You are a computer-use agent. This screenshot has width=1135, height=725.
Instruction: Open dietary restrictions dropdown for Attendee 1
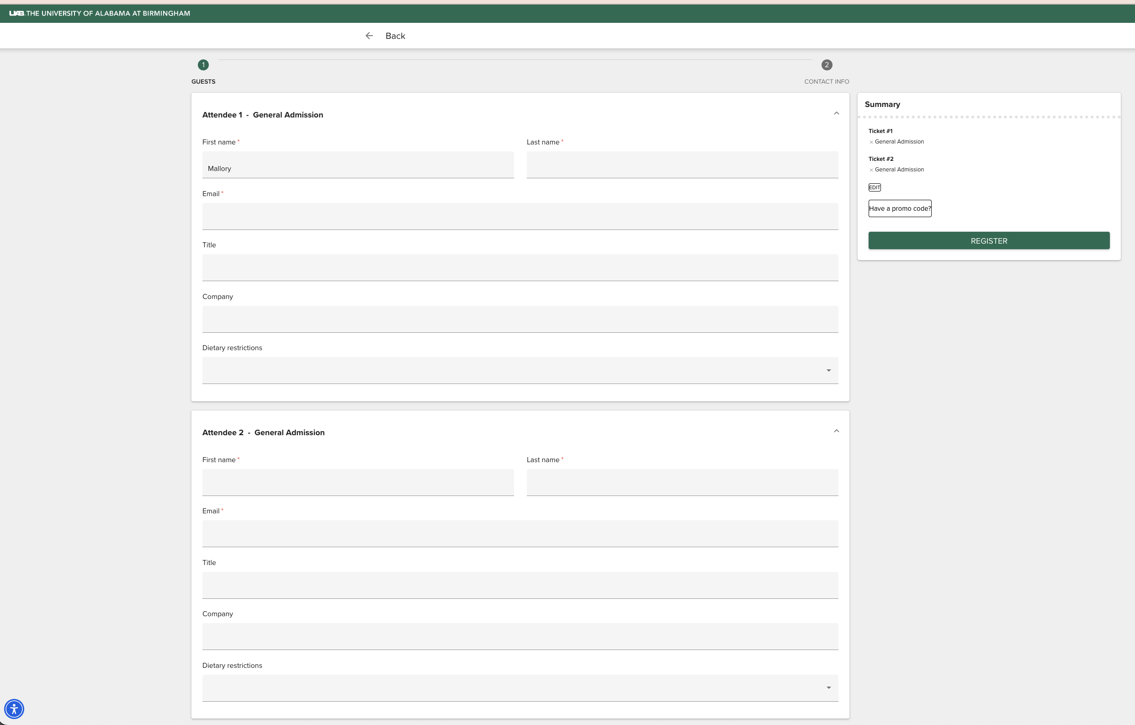tap(828, 370)
